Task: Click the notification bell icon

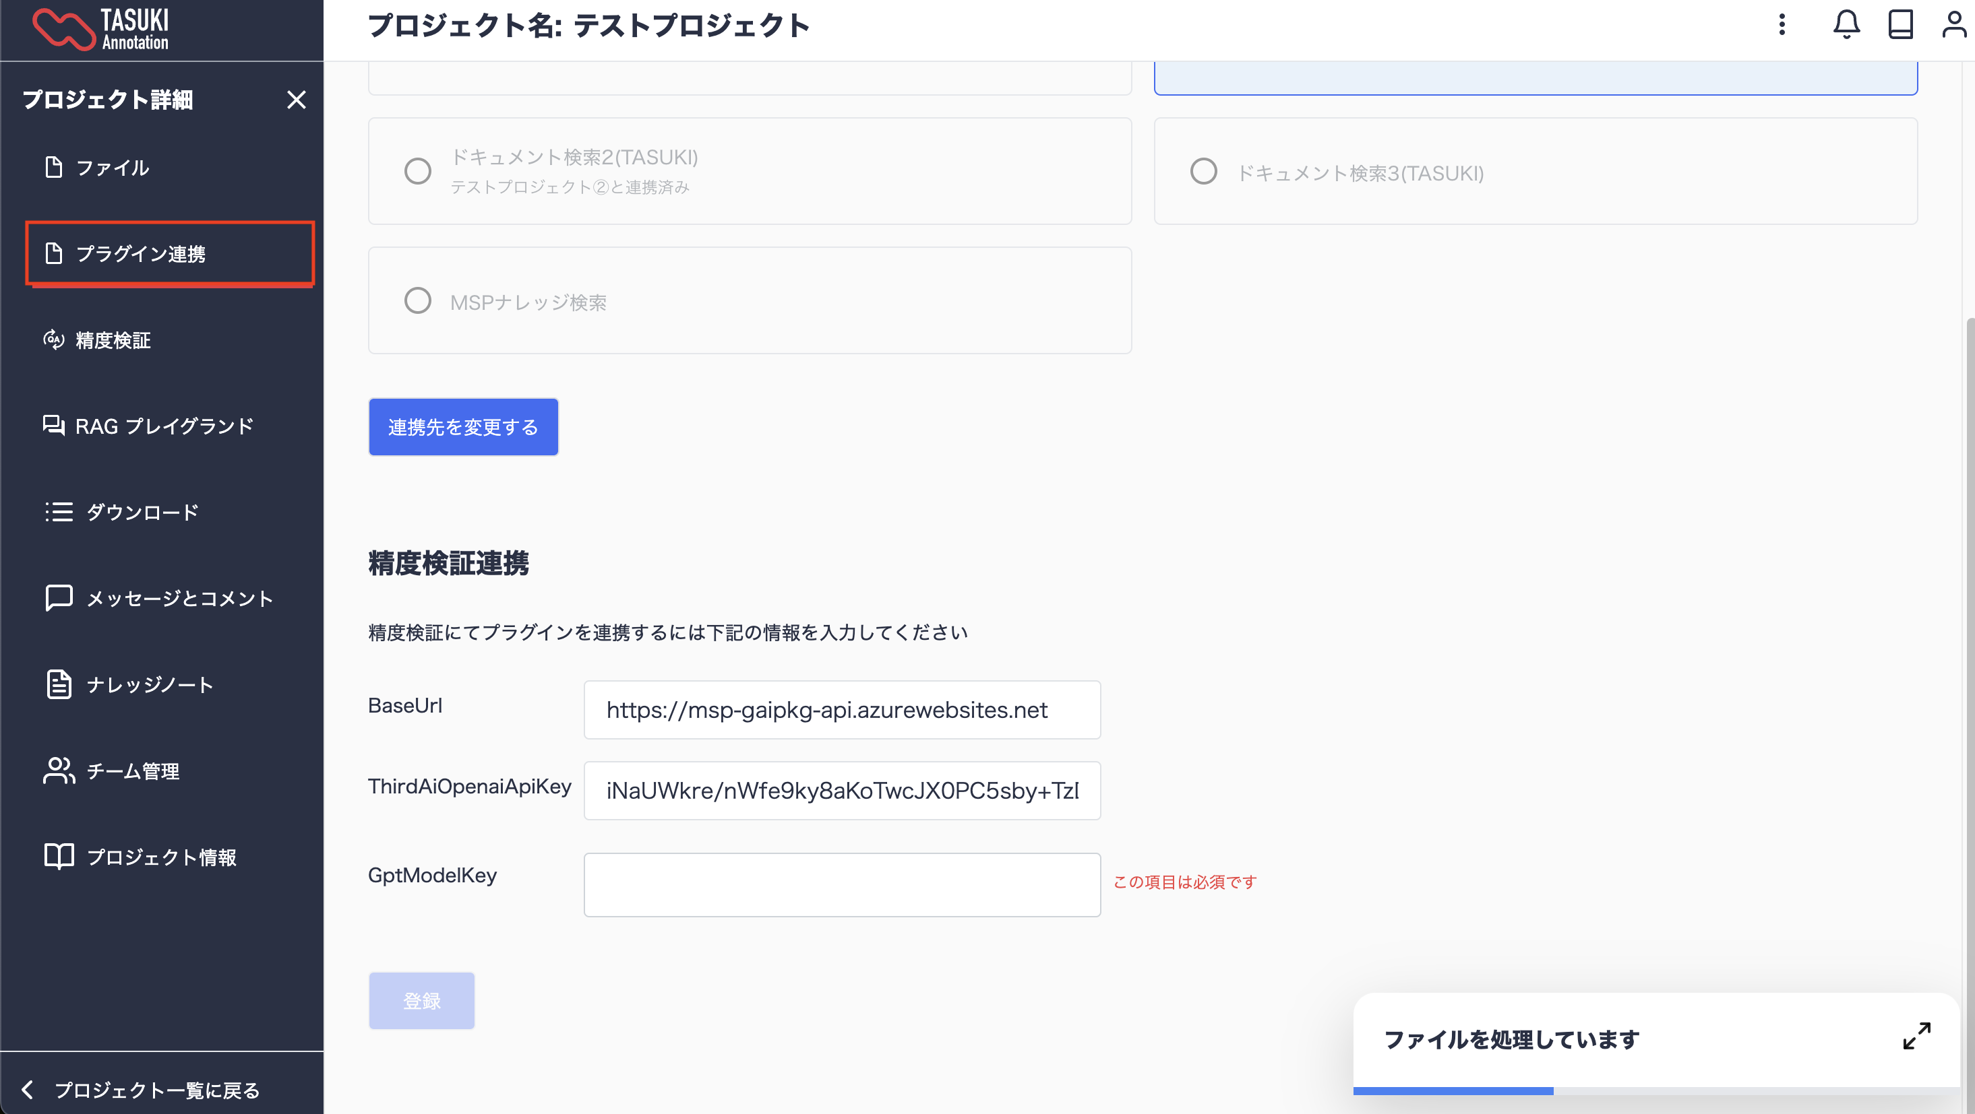Action: click(1846, 24)
